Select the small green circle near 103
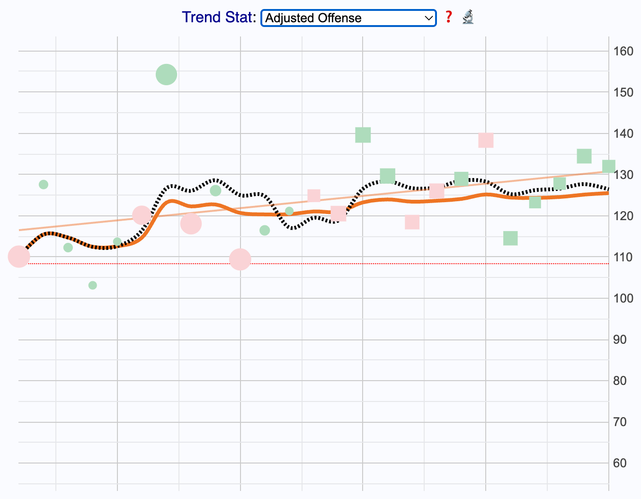641x499 pixels. (93, 285)
